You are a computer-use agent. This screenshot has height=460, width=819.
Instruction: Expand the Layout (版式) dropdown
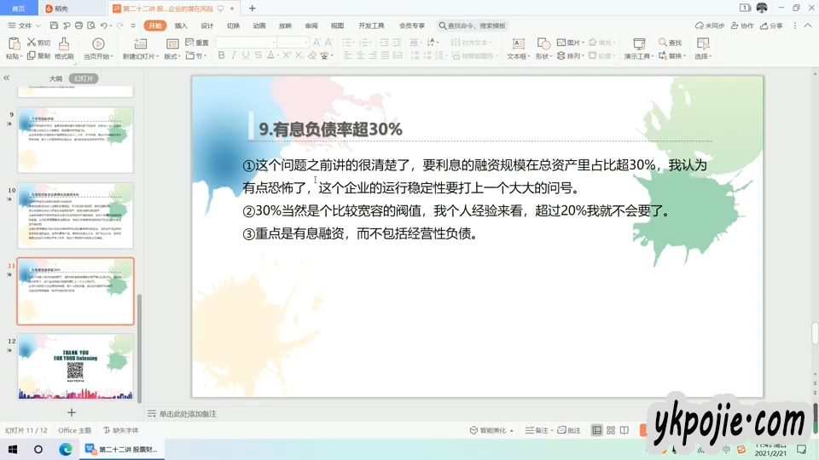[x=172, y=56]
